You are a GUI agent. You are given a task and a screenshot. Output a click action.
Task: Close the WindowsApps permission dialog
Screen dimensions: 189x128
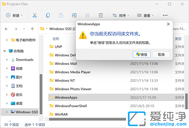169,24
